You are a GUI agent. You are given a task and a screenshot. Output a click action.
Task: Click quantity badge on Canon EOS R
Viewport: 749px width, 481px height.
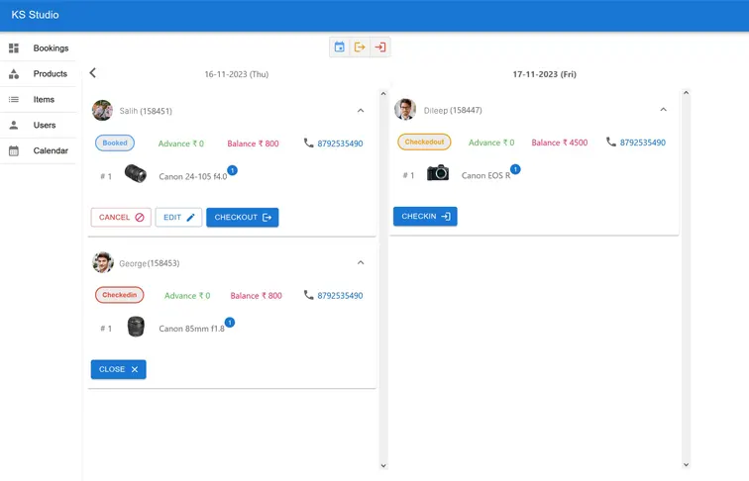tap(515, 169)
